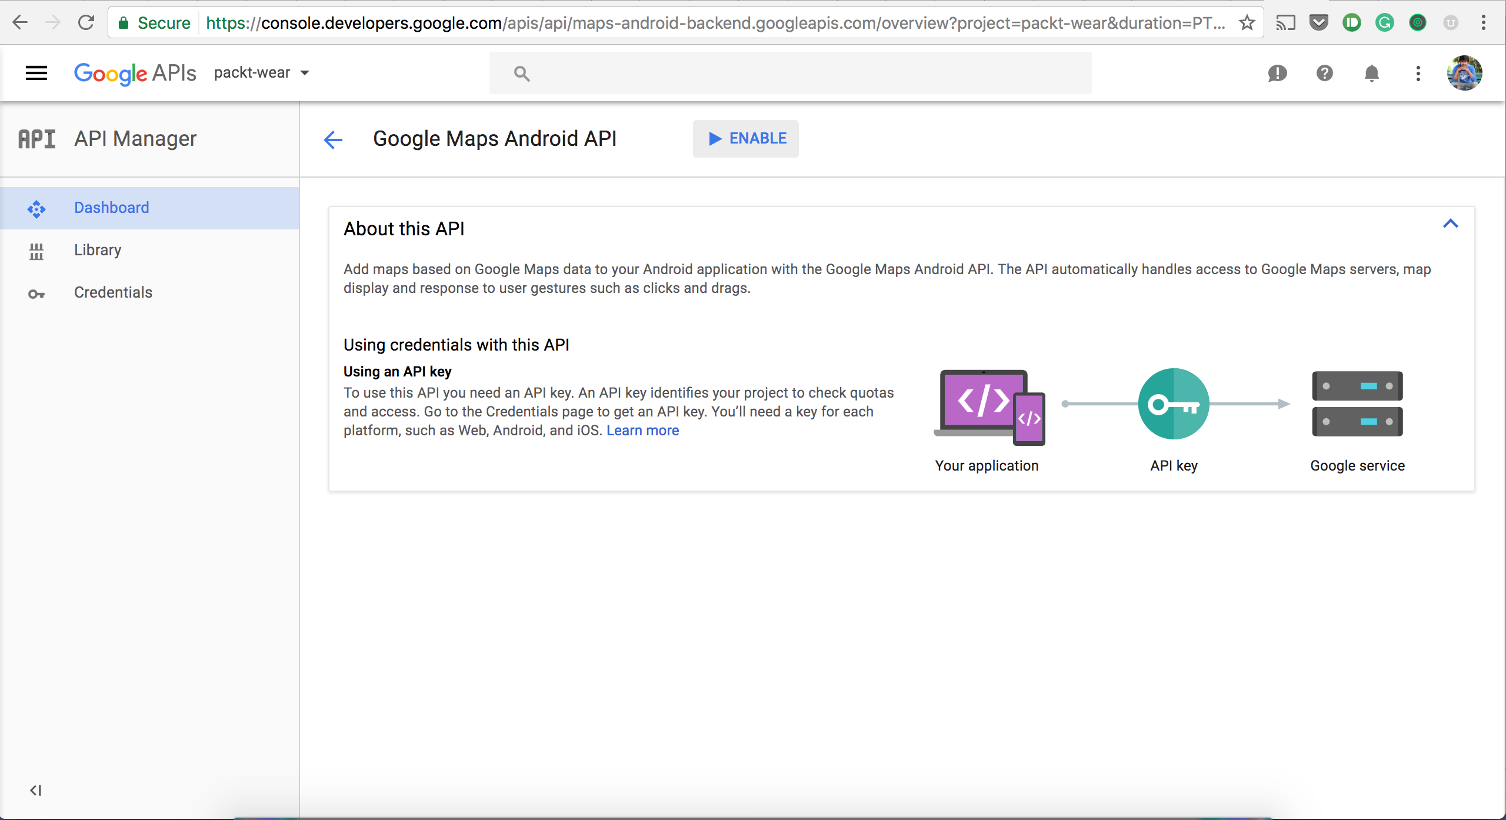Click the browser back arrow

20,23
